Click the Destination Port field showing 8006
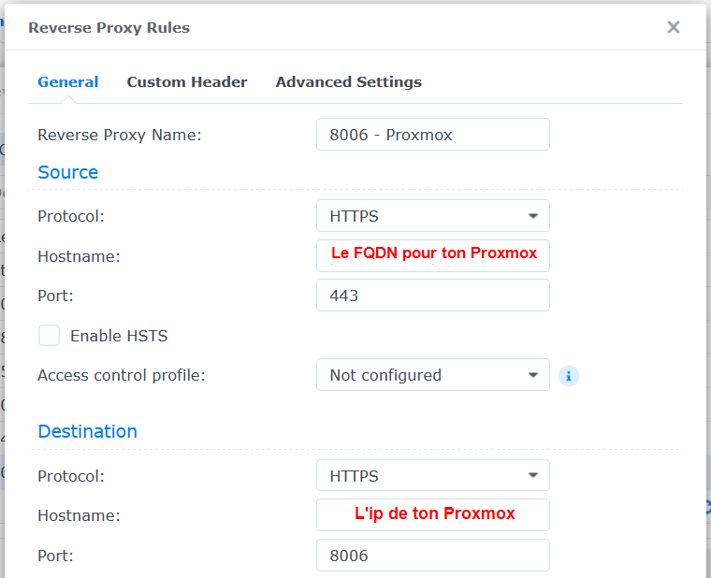This screenshot has width=711, height=578. point(432,556)
